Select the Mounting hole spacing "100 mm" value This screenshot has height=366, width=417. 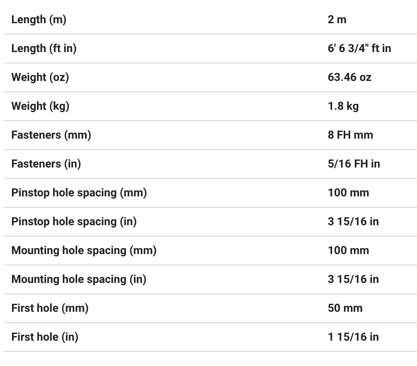(x=348, y=250)
